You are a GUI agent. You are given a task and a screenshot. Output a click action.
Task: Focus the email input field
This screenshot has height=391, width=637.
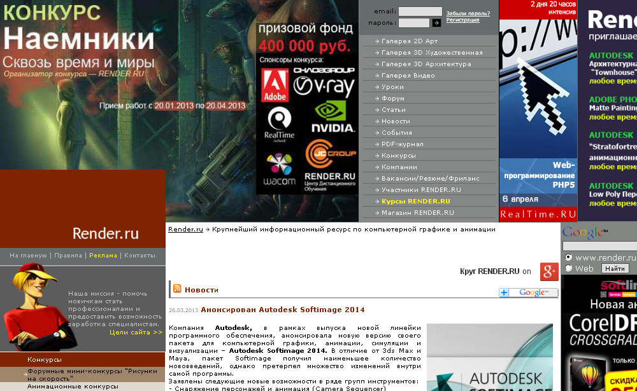[x=420, y=11]
